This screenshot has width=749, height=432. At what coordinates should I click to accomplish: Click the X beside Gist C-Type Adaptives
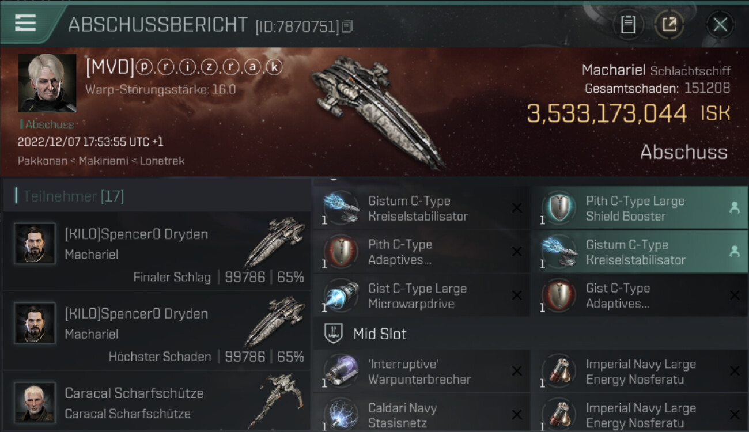[x=734, y=295]
